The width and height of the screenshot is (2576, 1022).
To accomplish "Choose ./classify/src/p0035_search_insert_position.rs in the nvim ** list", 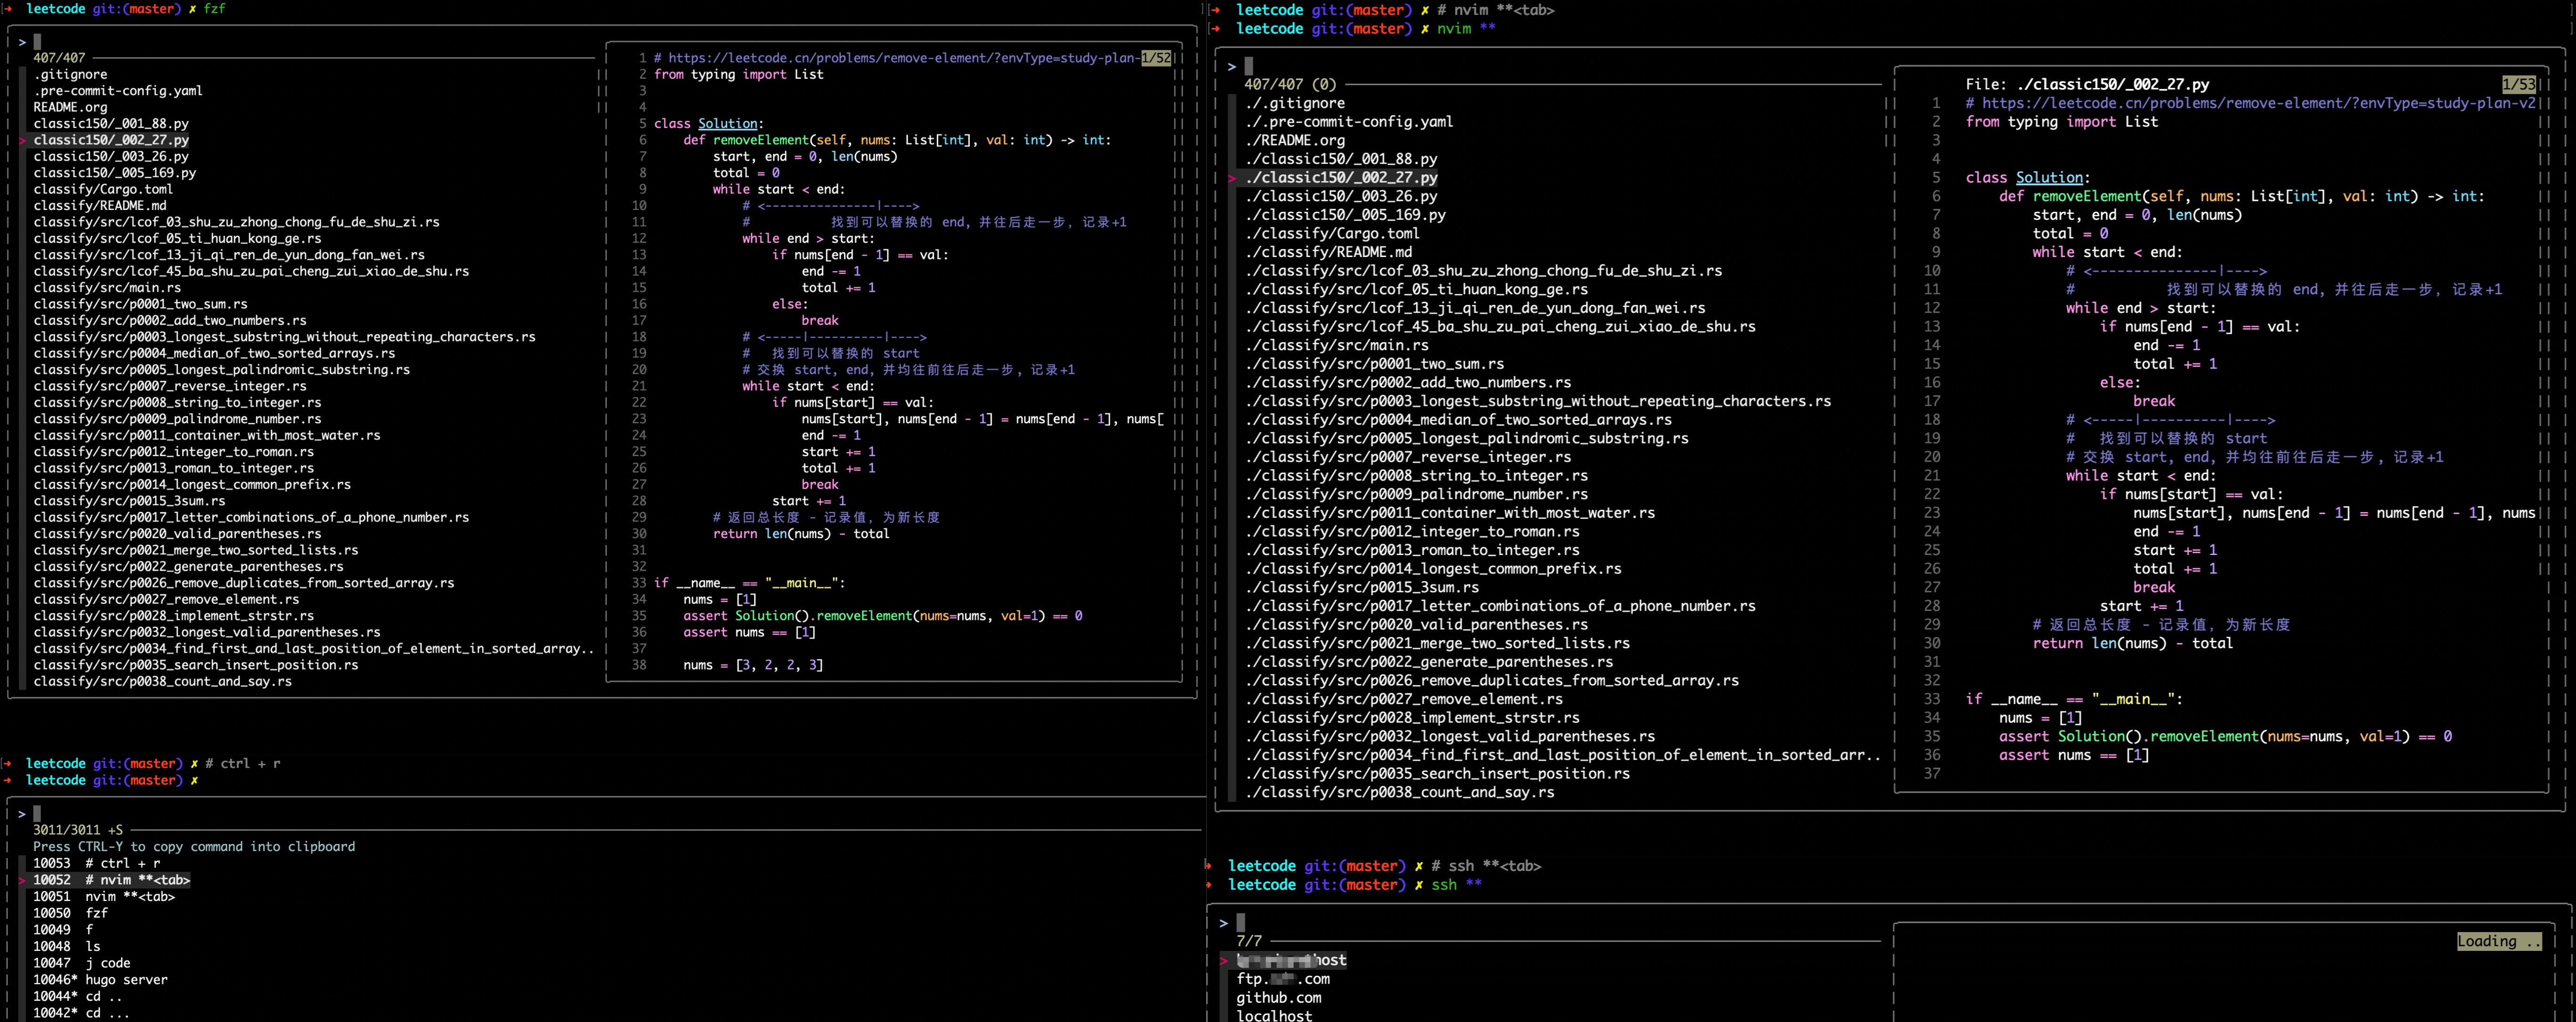I will point(1437,773).
